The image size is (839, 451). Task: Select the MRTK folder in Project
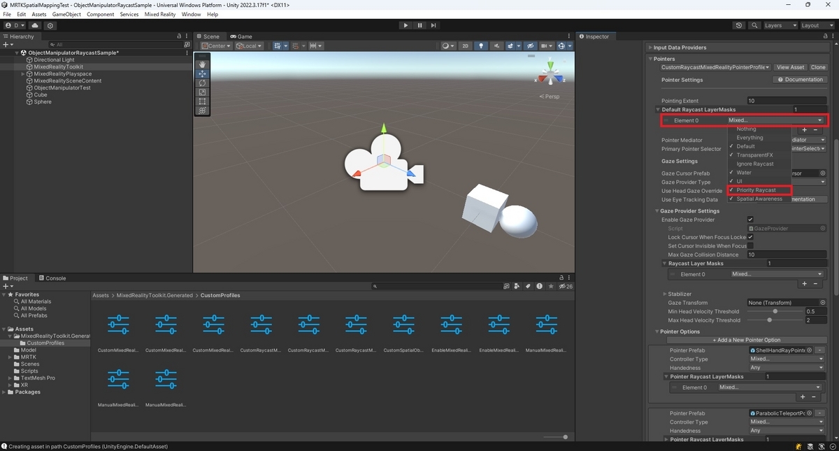click(29, 357)
